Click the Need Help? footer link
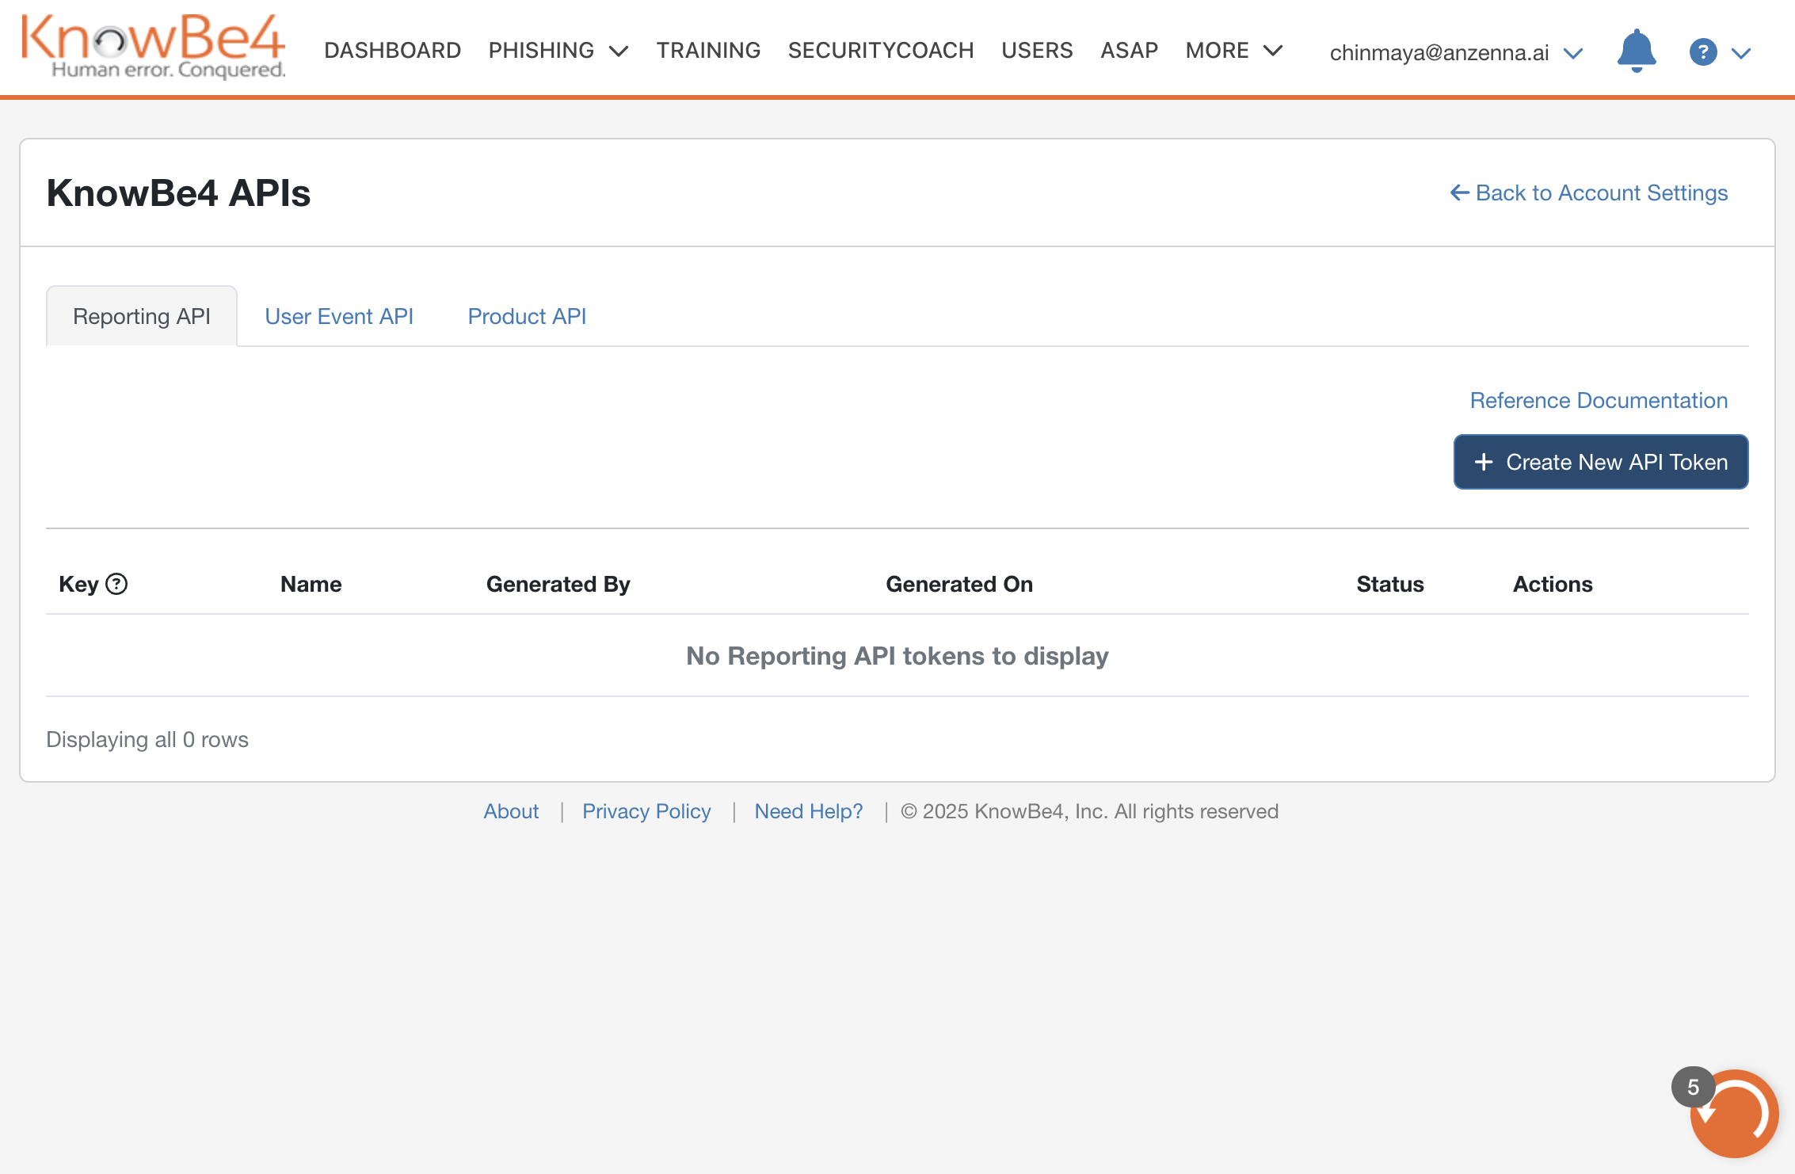The height and width of the screenshot is (1174, 1795). (808, 811)
